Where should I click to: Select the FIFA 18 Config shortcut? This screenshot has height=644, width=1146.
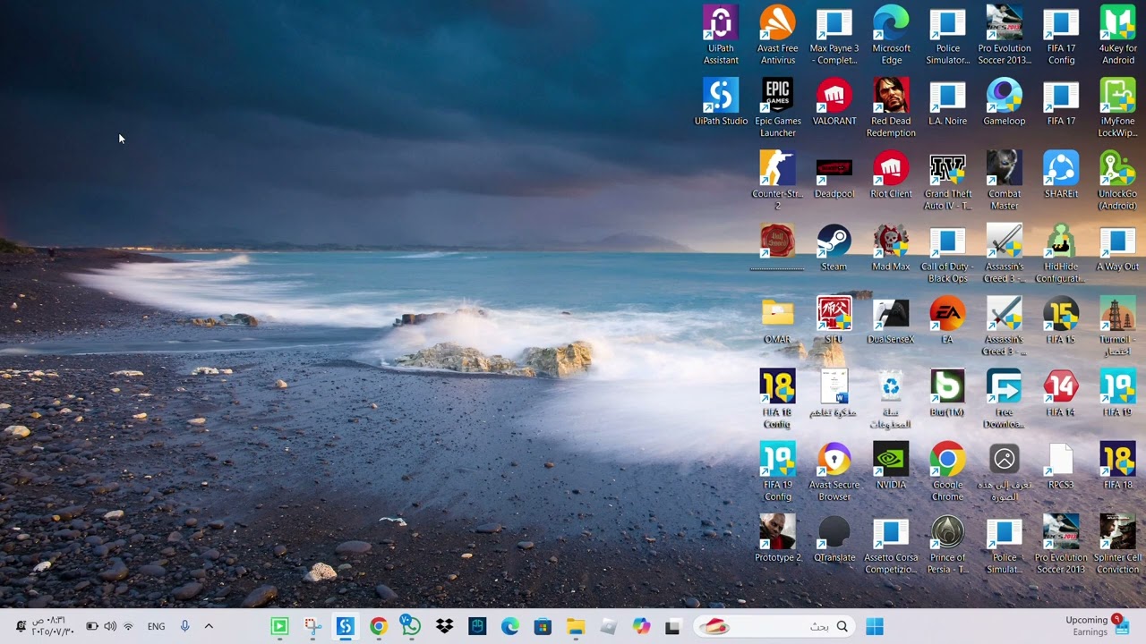[x=777, y=400]
